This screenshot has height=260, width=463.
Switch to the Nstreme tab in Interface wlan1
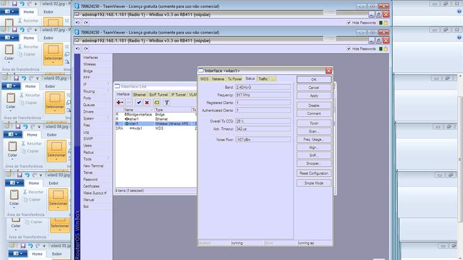click(x=218, y=79)
